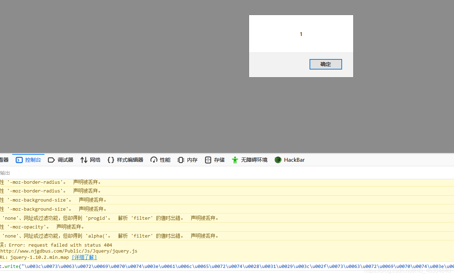This screenshot has width=454, height=277.
Task: Switch to the 样式编辑器 style editor tab
Action: (125, 160)
